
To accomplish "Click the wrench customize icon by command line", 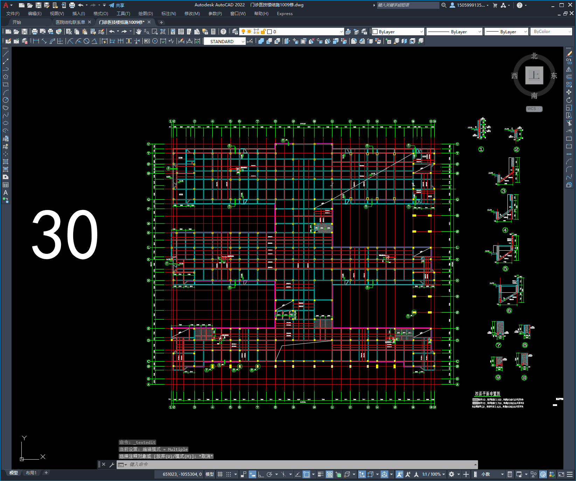I will tap(112, 465).
